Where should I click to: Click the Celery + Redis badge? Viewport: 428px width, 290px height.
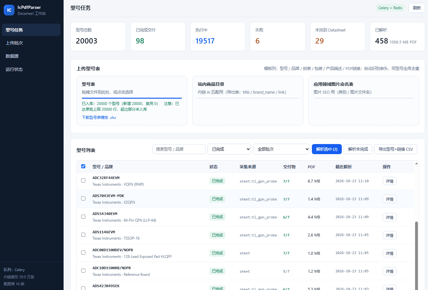[390, 8]
